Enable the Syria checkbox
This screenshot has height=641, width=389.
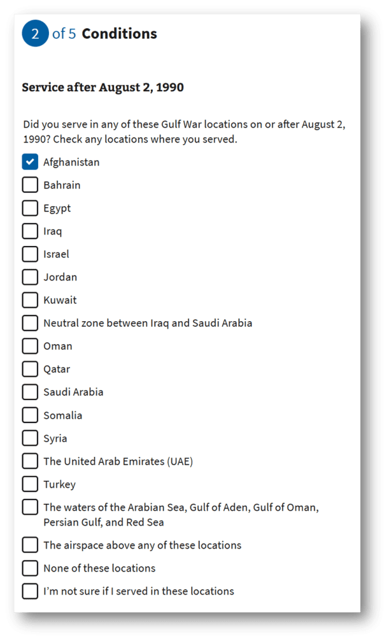coord(29,438)
